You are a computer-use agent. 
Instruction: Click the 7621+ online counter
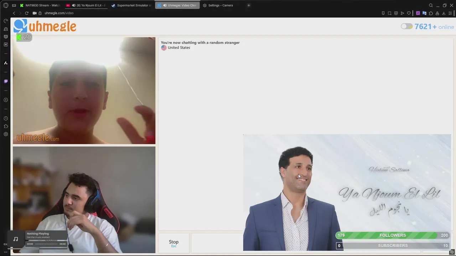(x=434, y=27)
